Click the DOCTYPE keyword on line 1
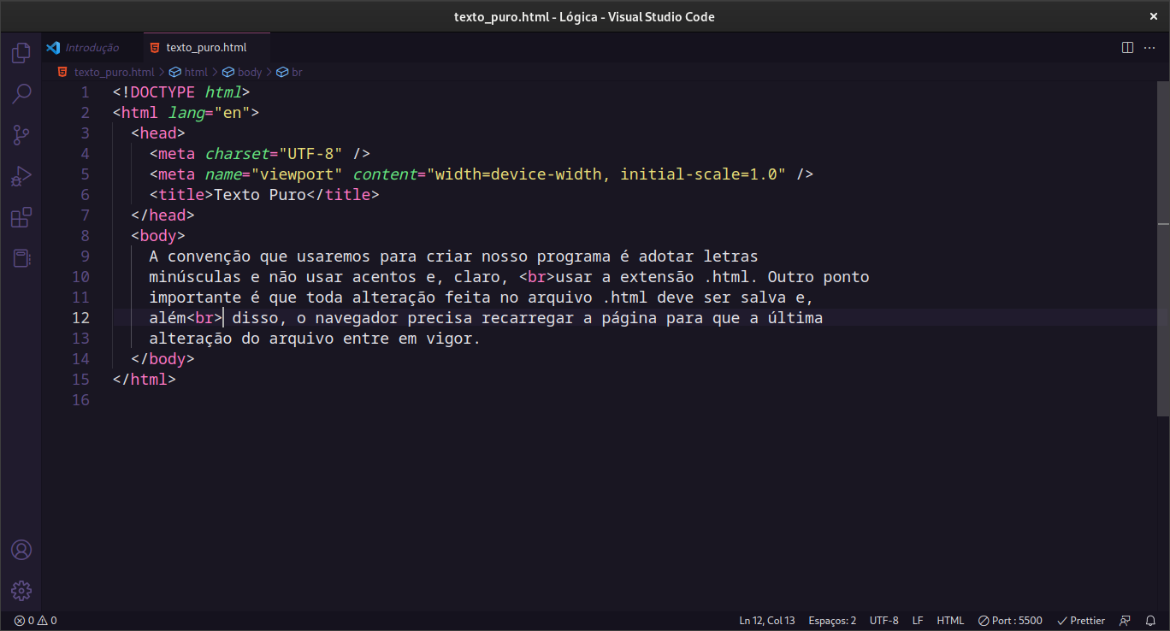1170x631 pixels. pyautogui.click(x=163, y=92)
